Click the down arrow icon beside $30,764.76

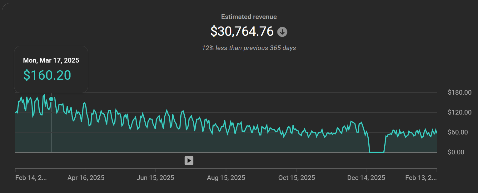click(282, 32)
